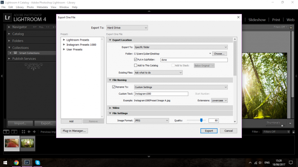
Task: Expand the Folders panel
Action: tap(9, 41)
